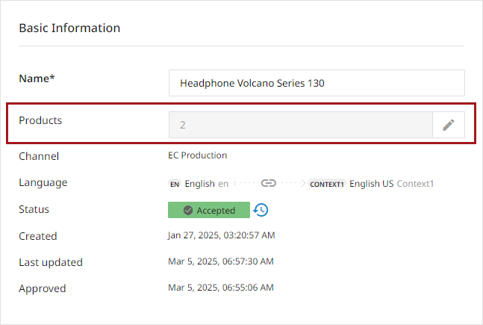The image size is (483, 325).
Task: Click the English US Context1 target text
Action: click(391, 183)
